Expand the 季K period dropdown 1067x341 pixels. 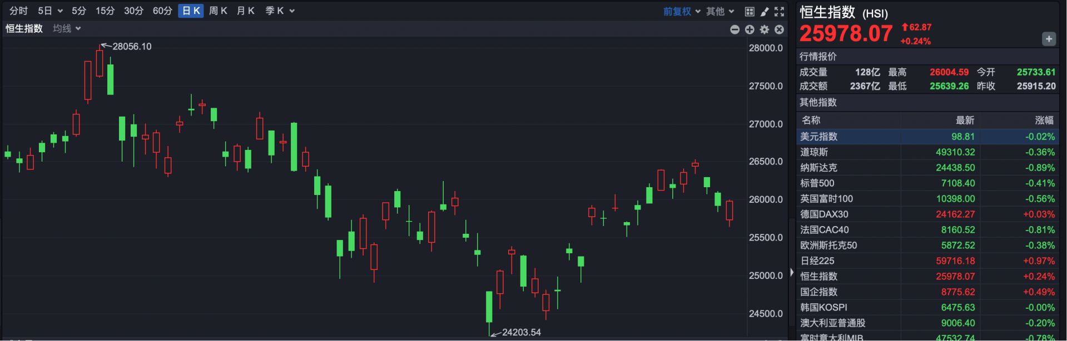pos(280,11)
